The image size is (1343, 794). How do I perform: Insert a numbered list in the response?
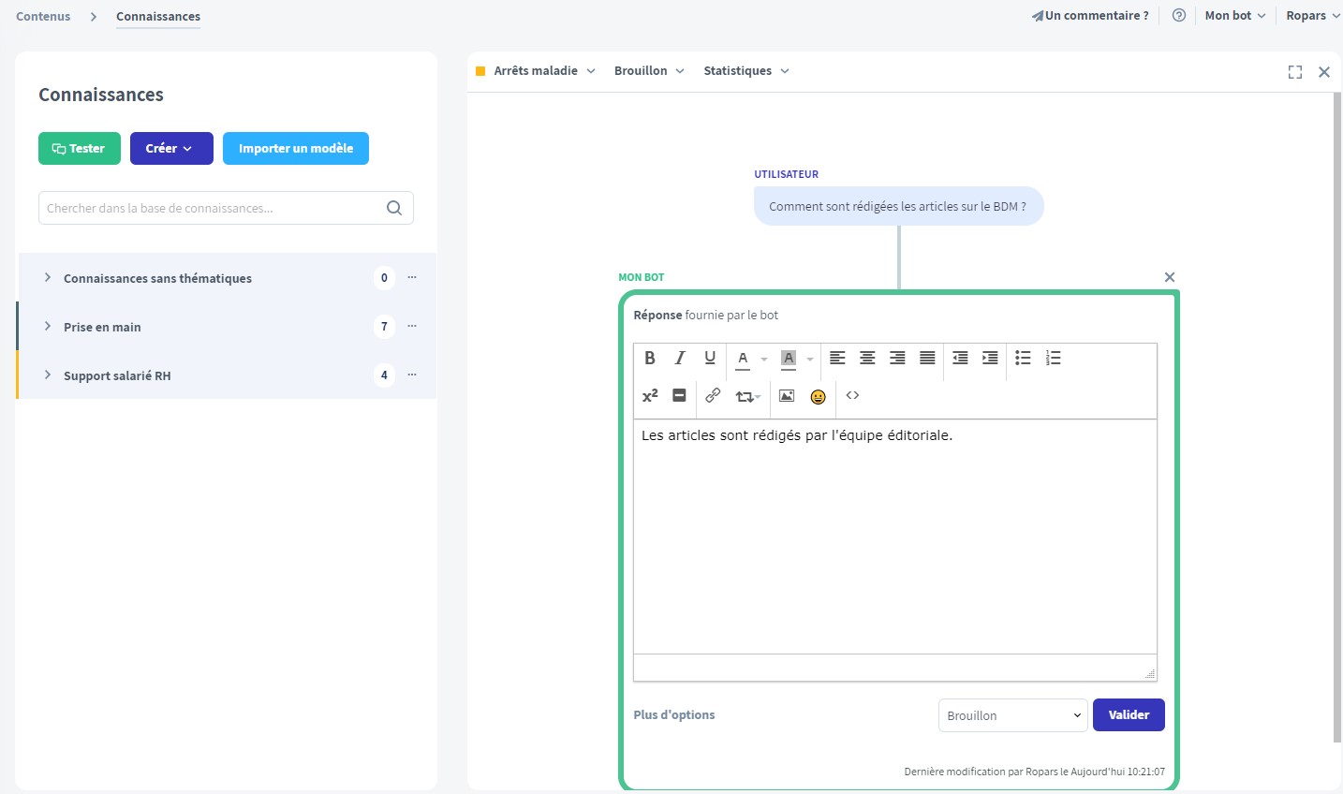click(x=1054, y=358)
